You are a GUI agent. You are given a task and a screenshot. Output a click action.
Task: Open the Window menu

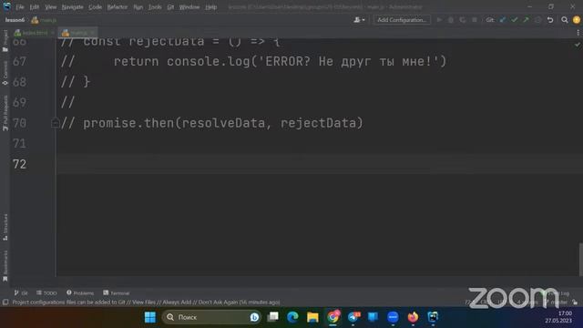coord(189,7)
